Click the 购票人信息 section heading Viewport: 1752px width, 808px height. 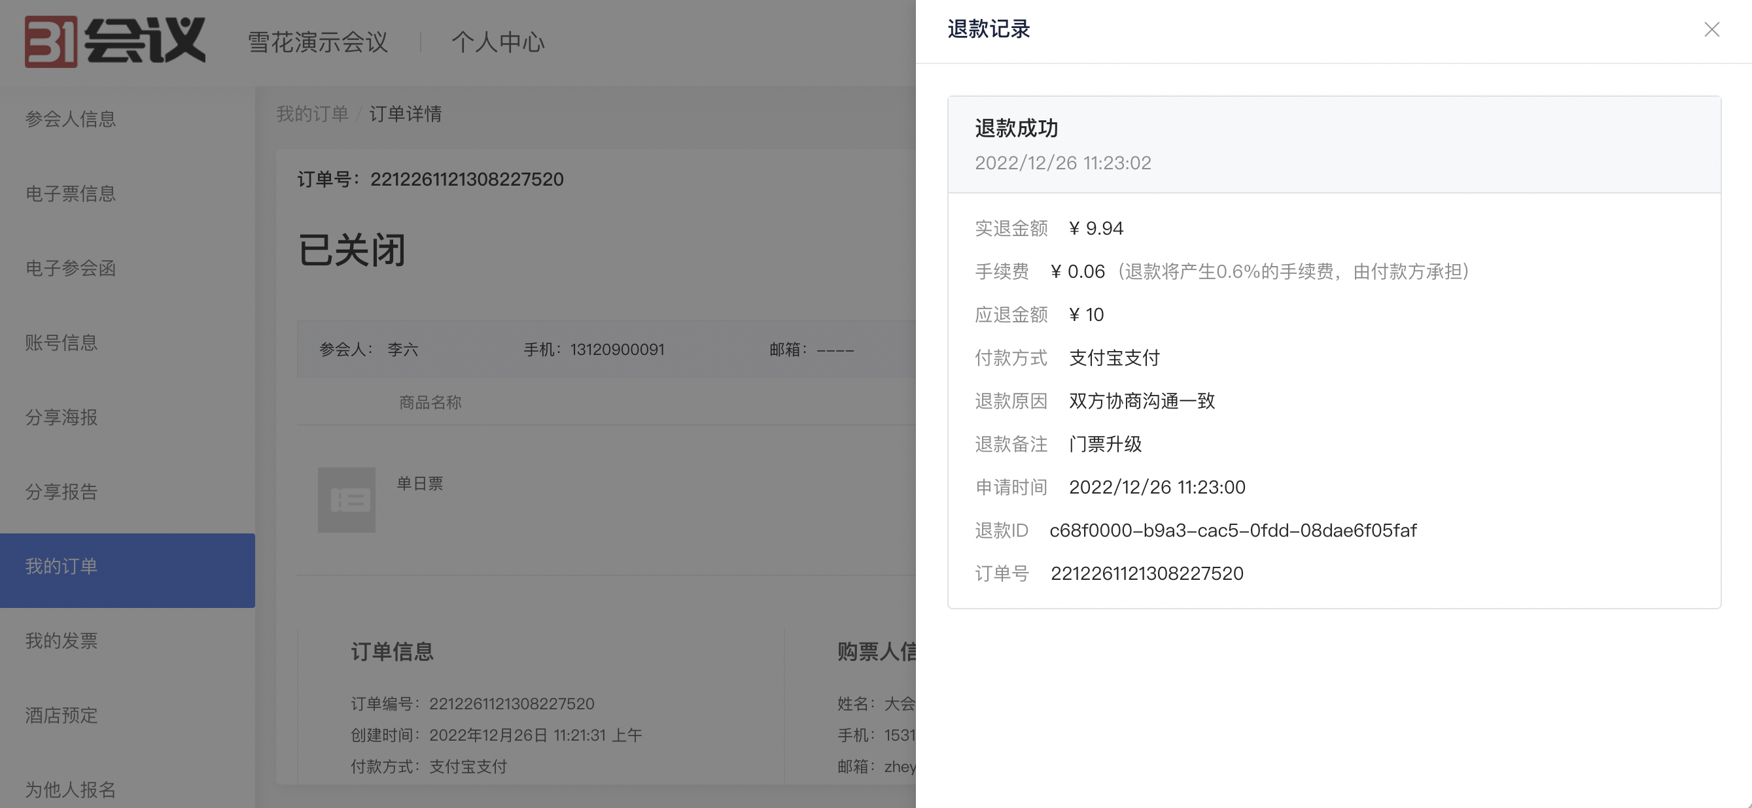point(877,652)
